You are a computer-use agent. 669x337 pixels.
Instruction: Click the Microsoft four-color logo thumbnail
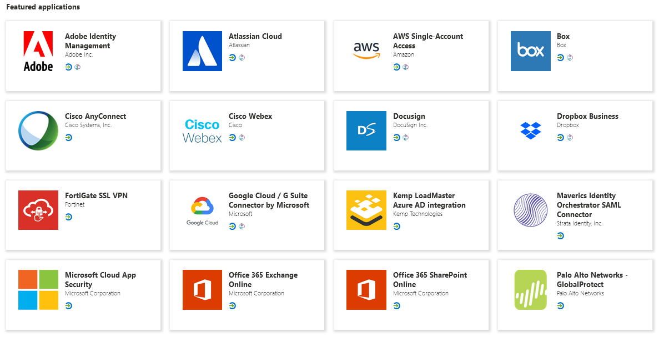[38, 289]
